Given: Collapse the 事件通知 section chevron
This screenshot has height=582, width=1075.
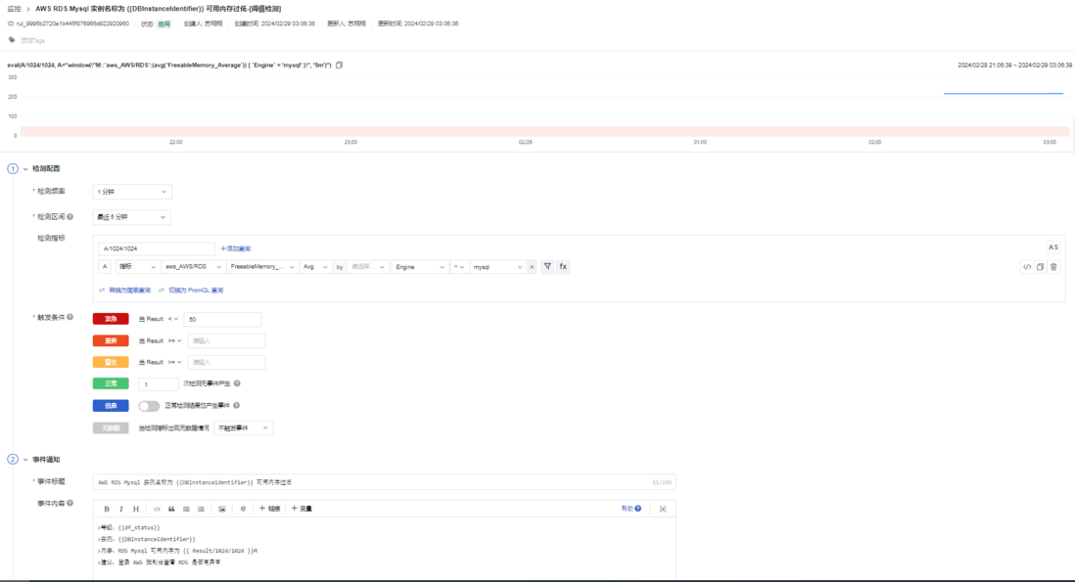Looking at the screenshot, I should [x=25, y=460].
